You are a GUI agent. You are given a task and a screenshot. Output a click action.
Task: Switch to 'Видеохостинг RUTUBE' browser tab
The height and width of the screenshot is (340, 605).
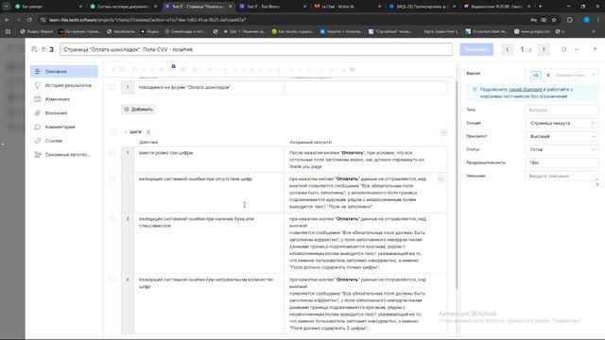coord(497,7)
